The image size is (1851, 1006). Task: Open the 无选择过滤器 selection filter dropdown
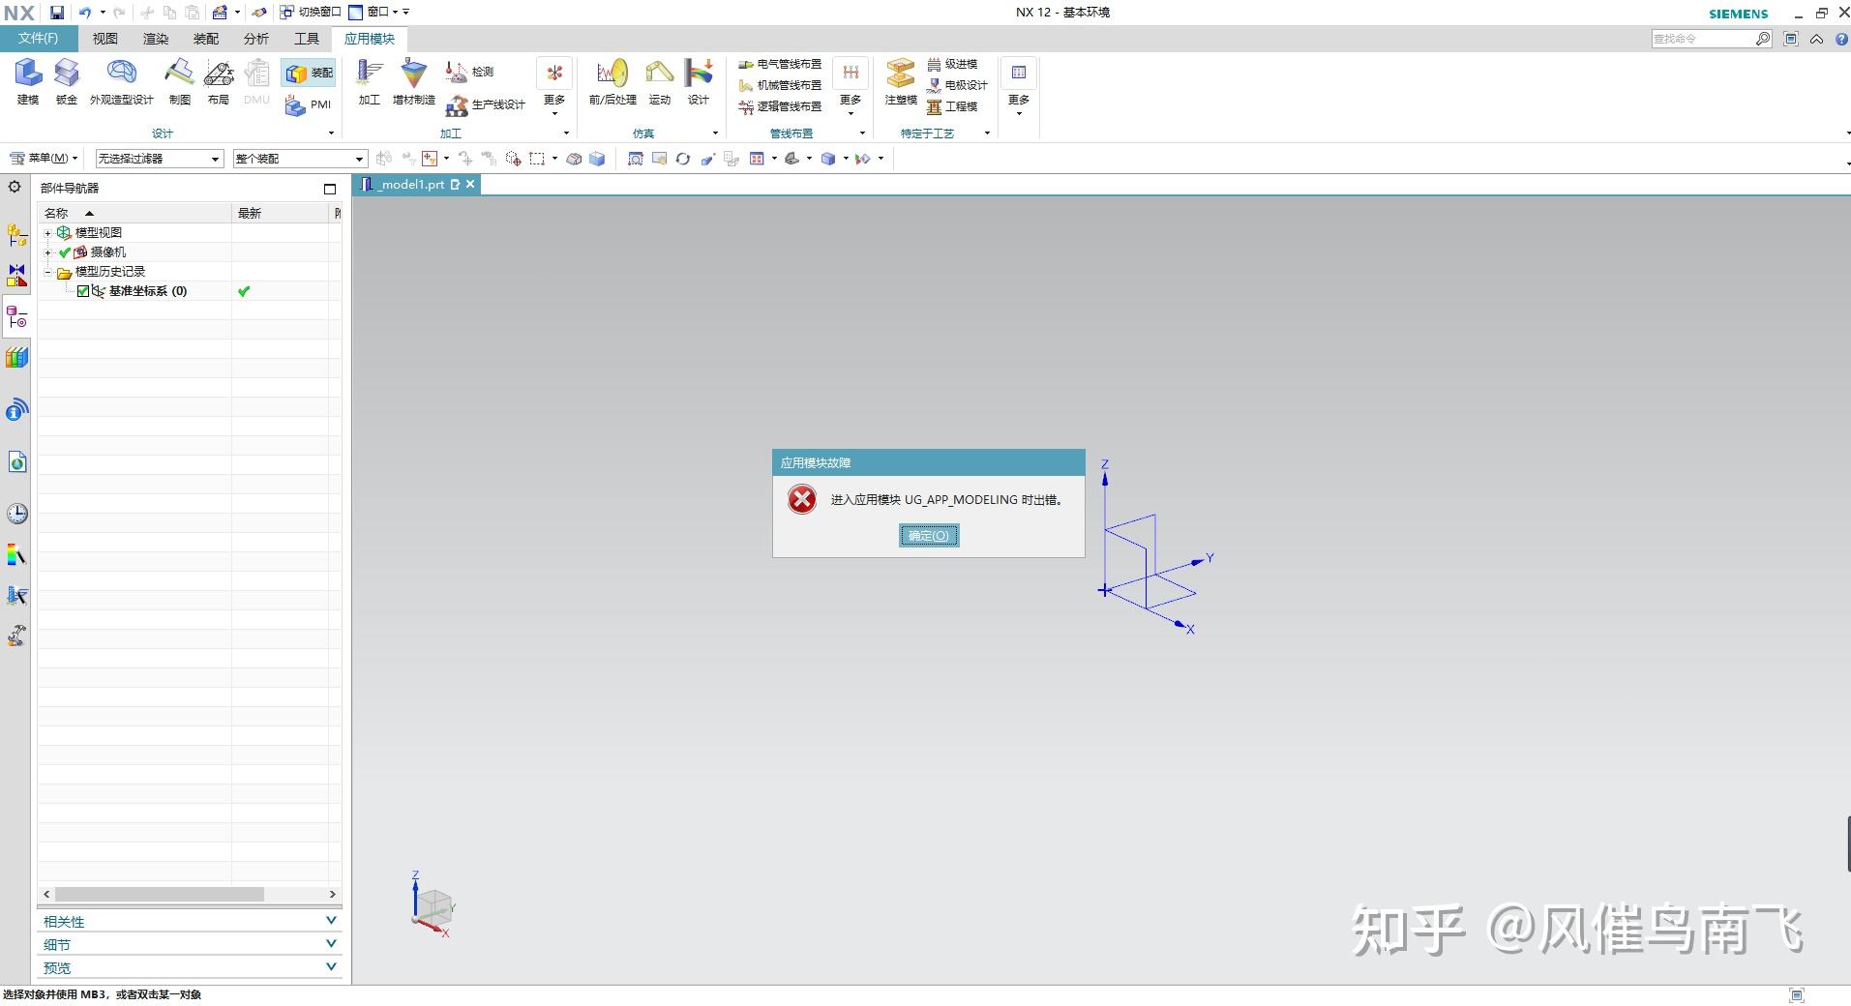(215, 158)
